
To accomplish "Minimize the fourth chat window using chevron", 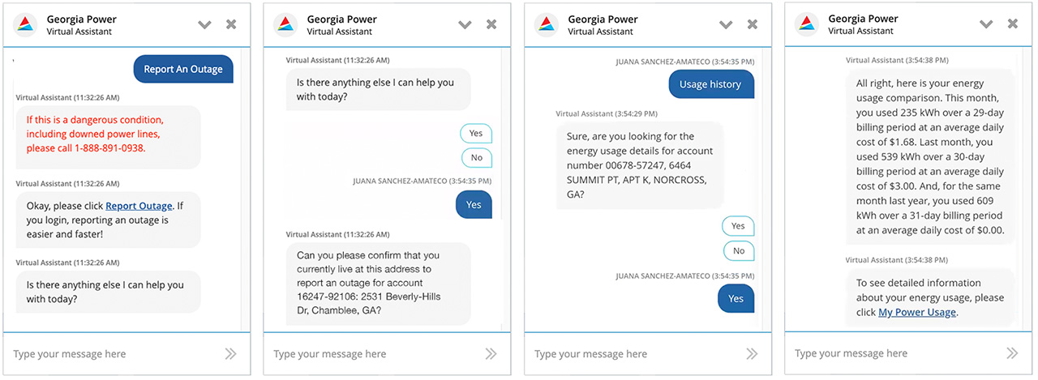I will [x=986, y=25].
